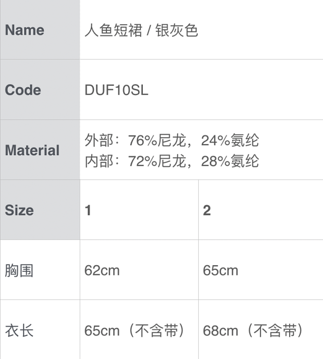Click the 衣长 row label
The height and width of the screenshot is (359, 323).
pyautogui.click(x=19, y=331)
